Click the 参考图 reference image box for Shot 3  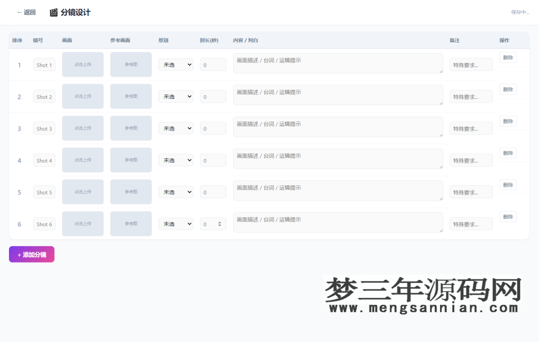(131, 128)
